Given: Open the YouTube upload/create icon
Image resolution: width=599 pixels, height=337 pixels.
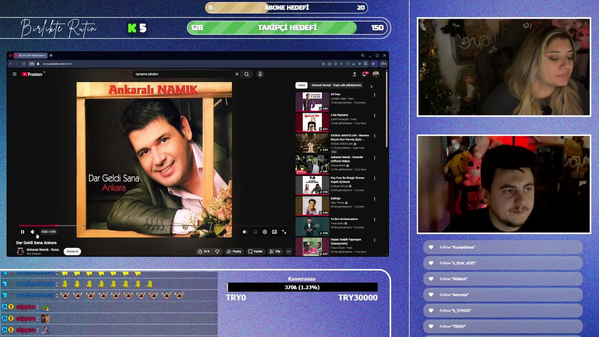Looking at the screenshot, I should point(354,74).
